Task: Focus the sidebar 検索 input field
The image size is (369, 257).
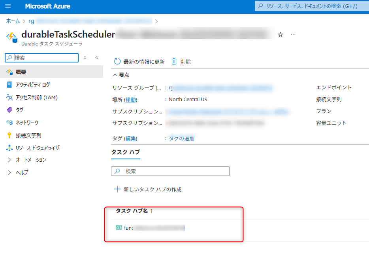Action: (x=41, y=58)
